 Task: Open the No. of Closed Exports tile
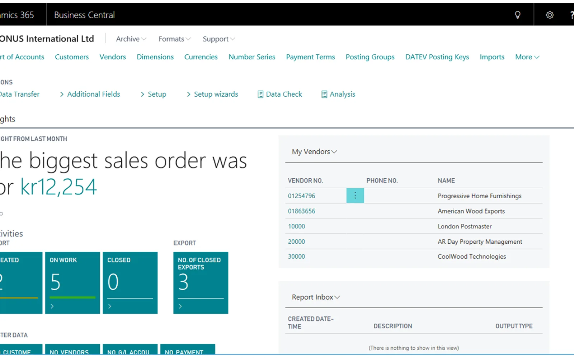click(x=201, y=283)
